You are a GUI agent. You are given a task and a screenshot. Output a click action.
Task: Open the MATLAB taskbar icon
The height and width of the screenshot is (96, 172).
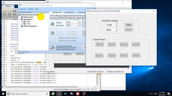(x=59, y=94)
